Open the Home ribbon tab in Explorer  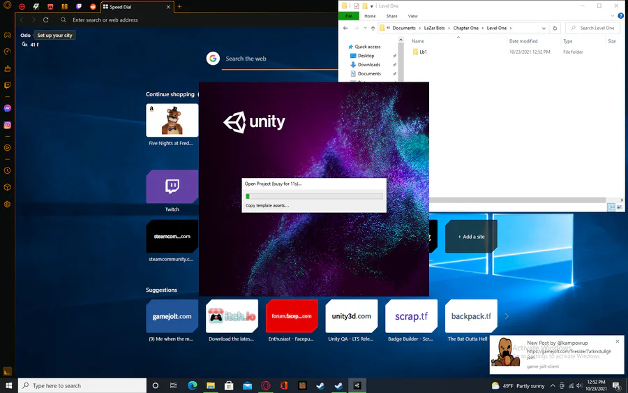(x=370, y=16)
